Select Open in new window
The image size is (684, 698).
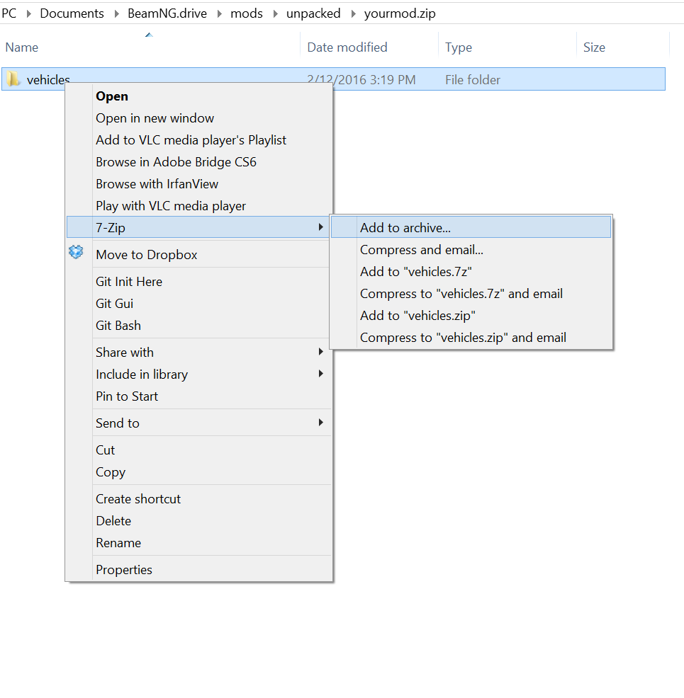[x=198, y=118]
